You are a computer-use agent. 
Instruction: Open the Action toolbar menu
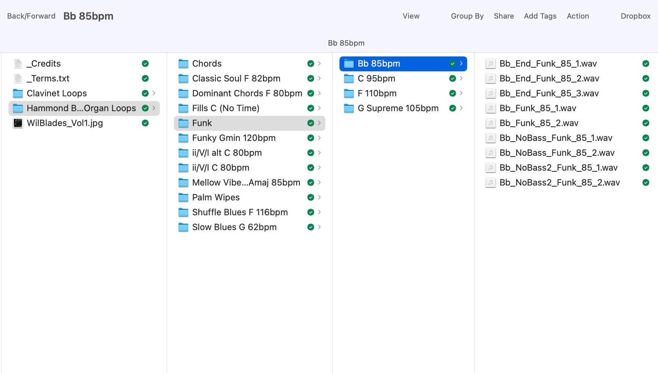(578, 16)
